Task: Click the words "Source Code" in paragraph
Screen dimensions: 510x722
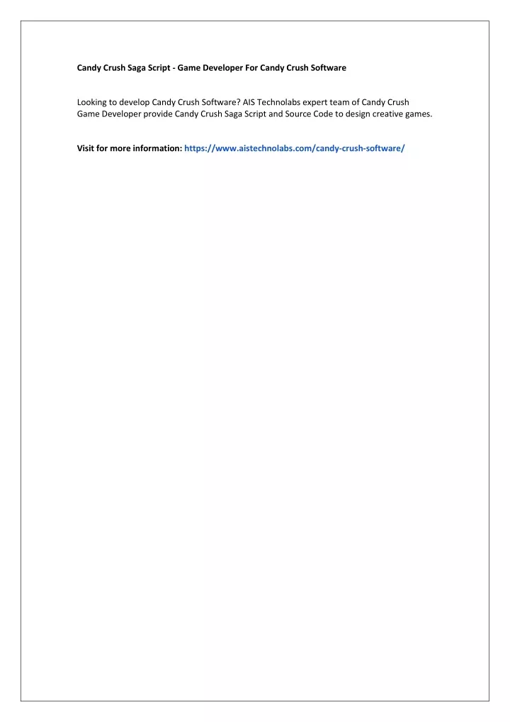Action: pyautogui.click(x=309, y=113)
